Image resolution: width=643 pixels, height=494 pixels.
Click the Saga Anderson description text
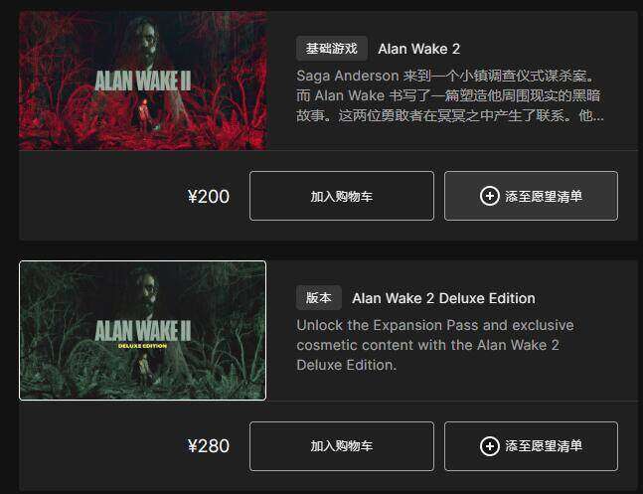(x=450, y=95)
